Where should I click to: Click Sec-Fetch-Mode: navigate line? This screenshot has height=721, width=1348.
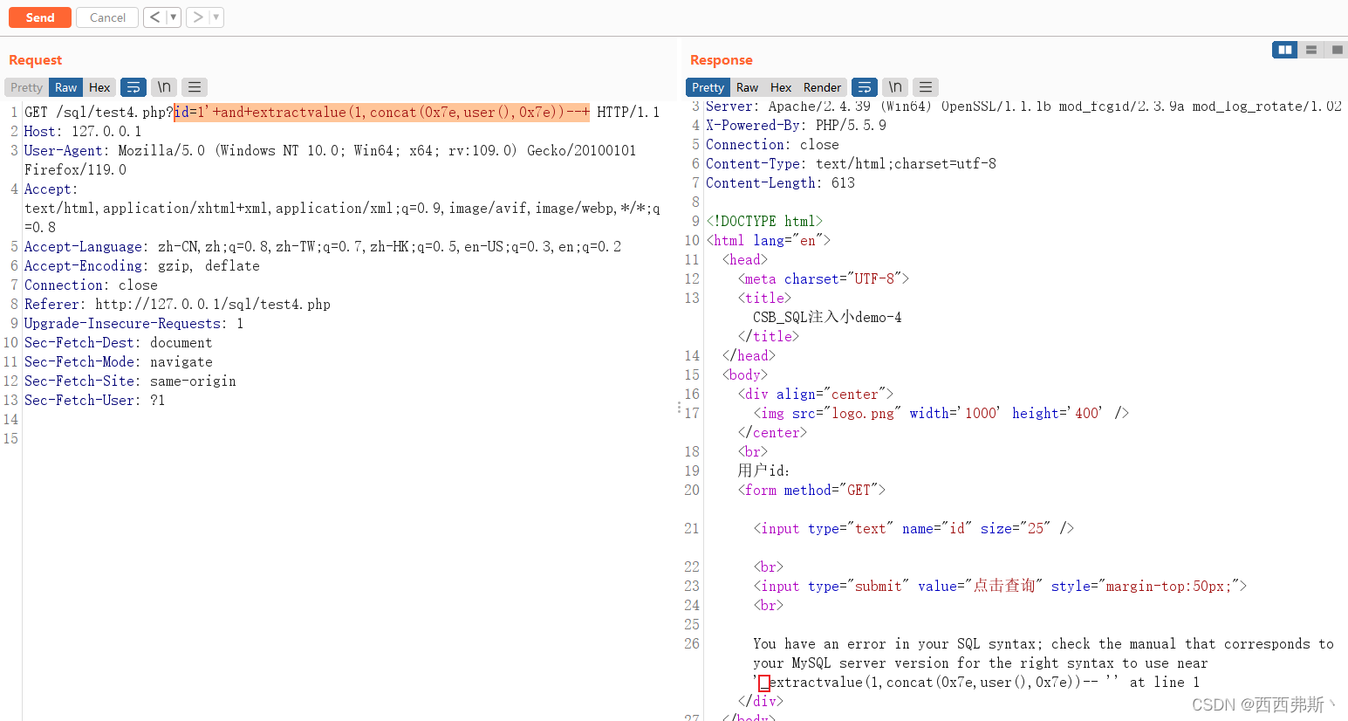point(119,361)
